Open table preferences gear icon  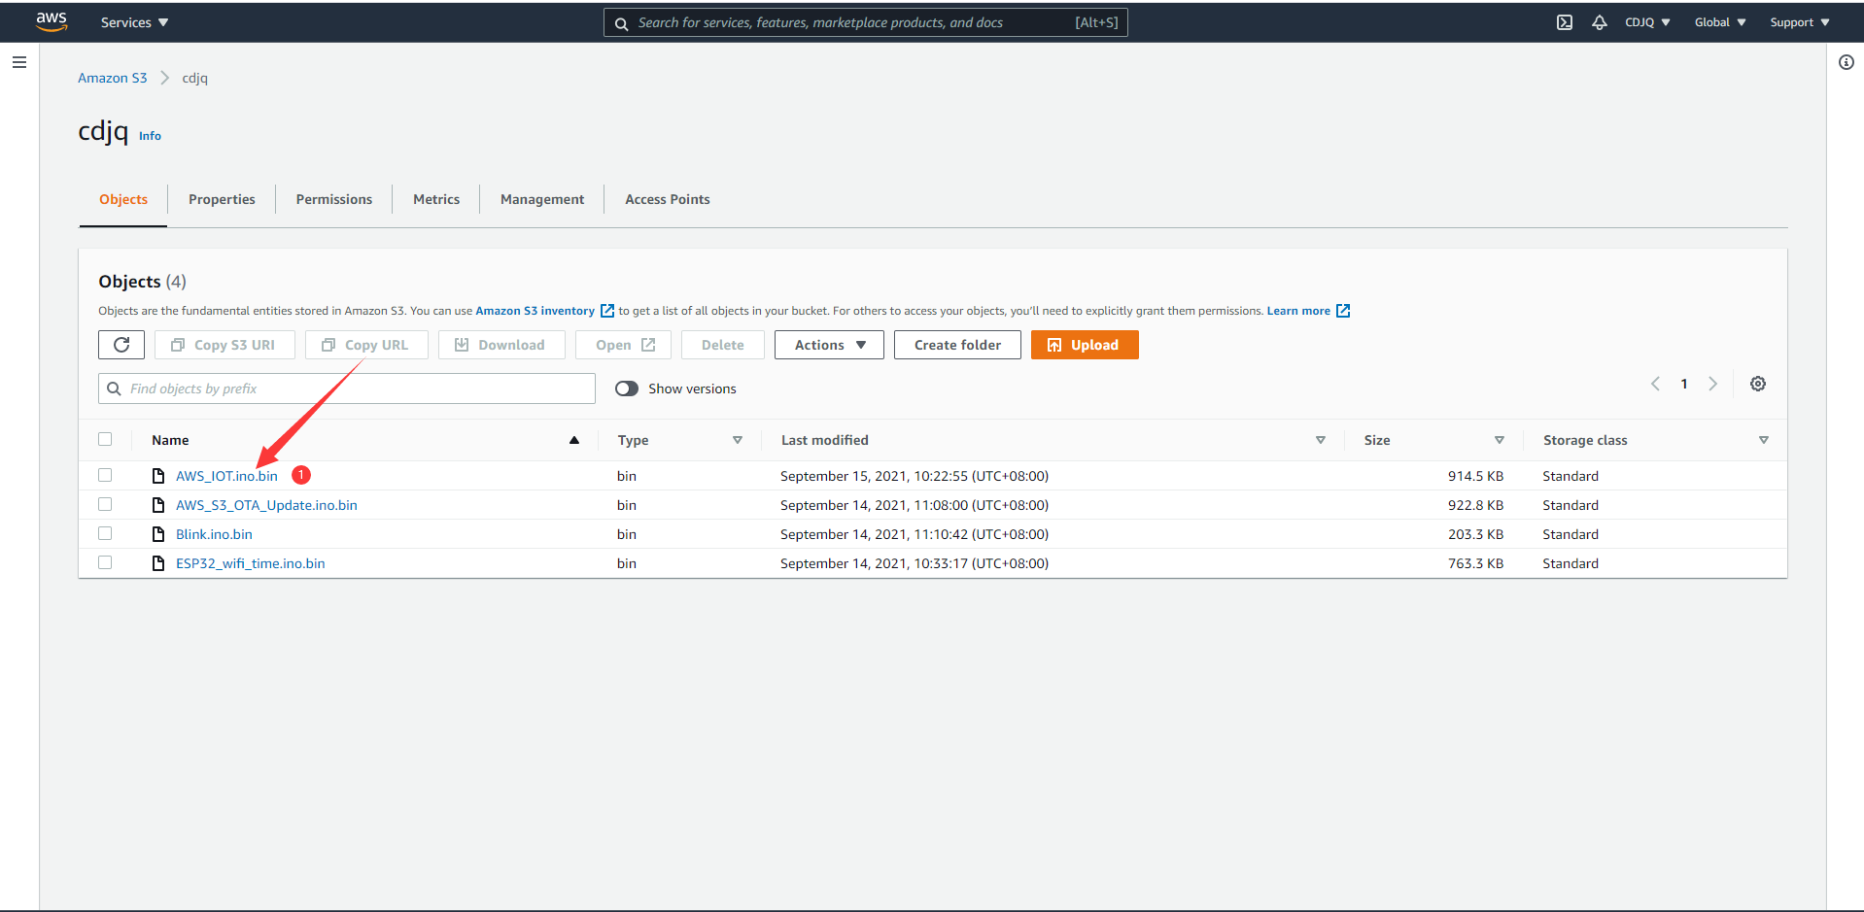[1758, 384]
